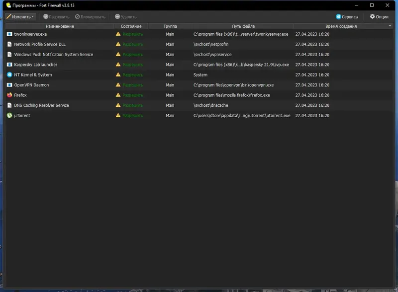The height and width of the screenshot is (292, 398).
Task: Click the Блокировать toolbar button
Action: coord(90,17)
